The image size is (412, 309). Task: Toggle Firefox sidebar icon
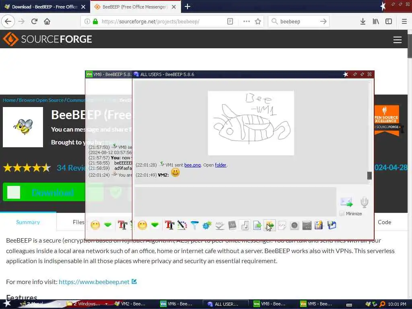pos(389,22)
